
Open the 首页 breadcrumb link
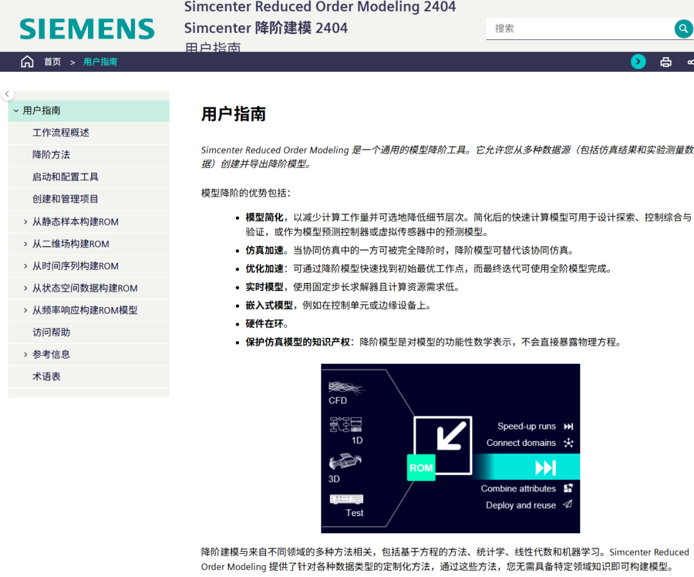click(52, 62)
